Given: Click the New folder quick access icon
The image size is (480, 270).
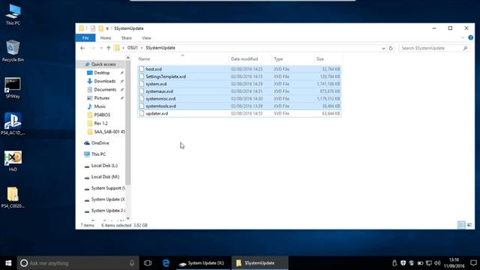Looking at the screenshot, I should (x=100, y=28).
